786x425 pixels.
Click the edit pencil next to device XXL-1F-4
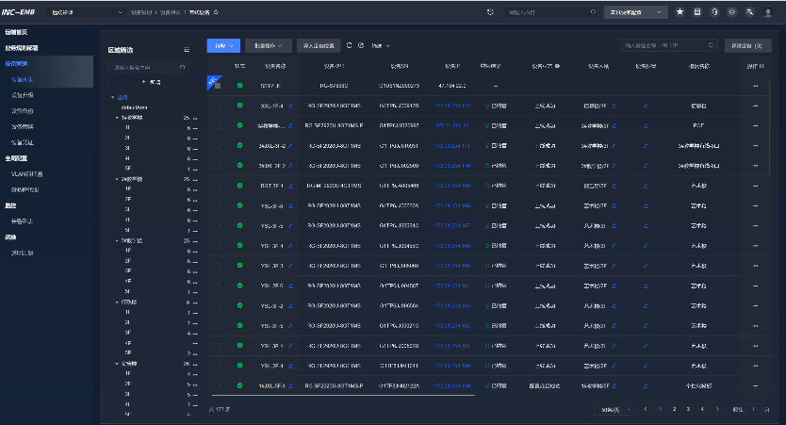pyautogui.click(x=290, y=106)
